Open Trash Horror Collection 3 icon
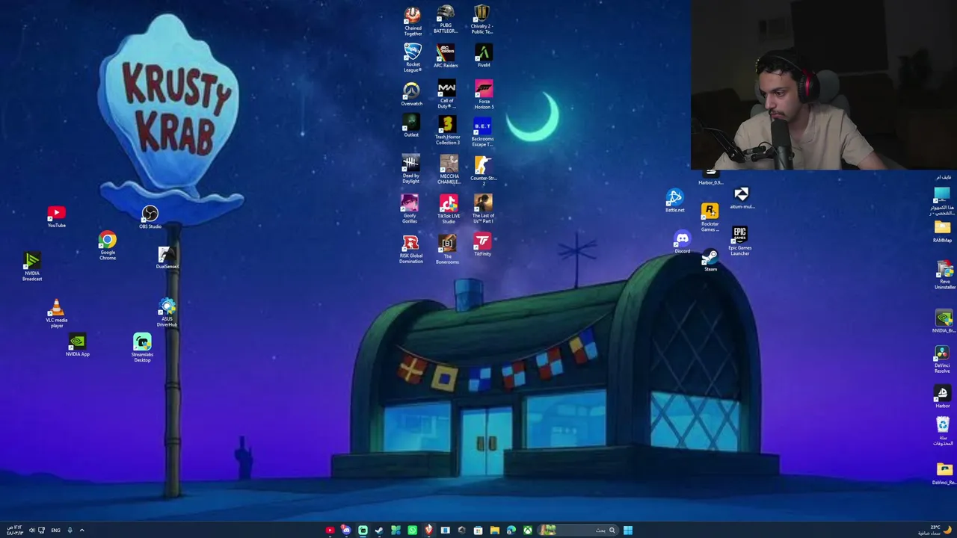 point(448,130)
